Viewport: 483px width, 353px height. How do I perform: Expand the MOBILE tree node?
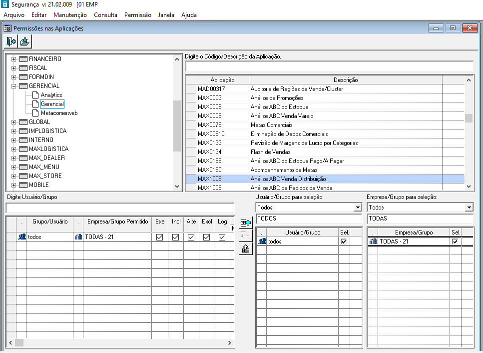click(13, 185)
